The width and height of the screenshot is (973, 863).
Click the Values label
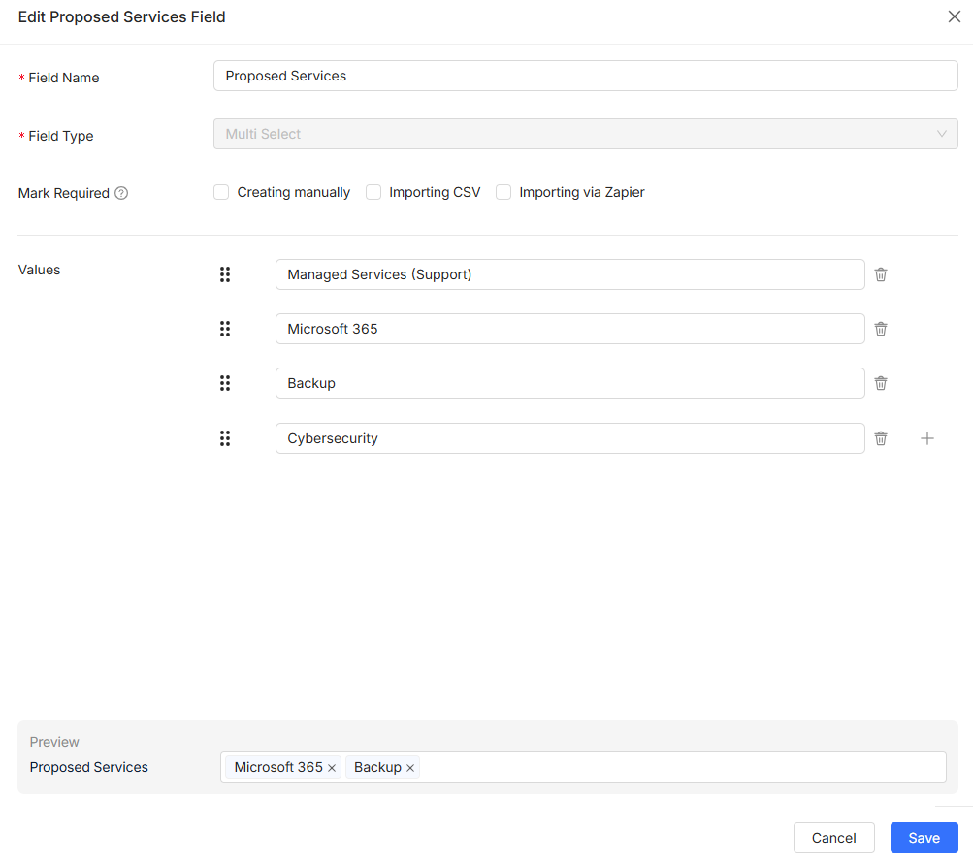point(39,270)
